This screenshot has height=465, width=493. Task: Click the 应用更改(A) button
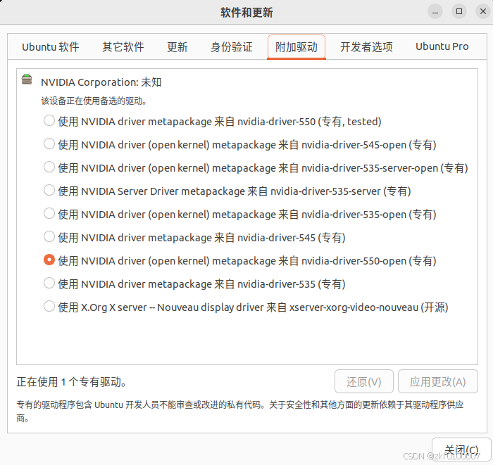437,381
